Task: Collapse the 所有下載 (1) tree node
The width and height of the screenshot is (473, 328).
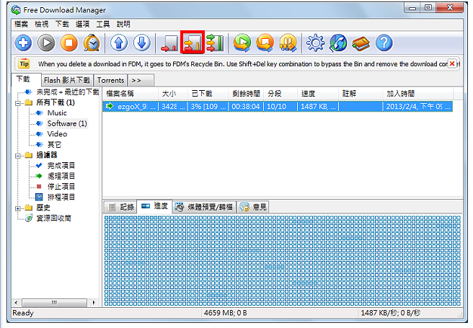Action: coord(18,103)
